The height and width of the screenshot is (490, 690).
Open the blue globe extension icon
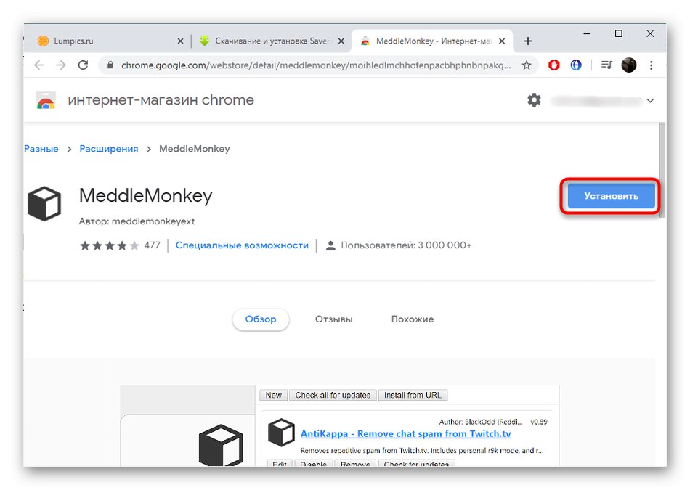[575, 65]
